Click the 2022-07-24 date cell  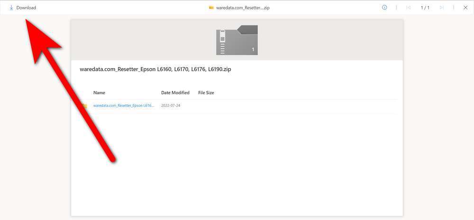pos(171,106)
